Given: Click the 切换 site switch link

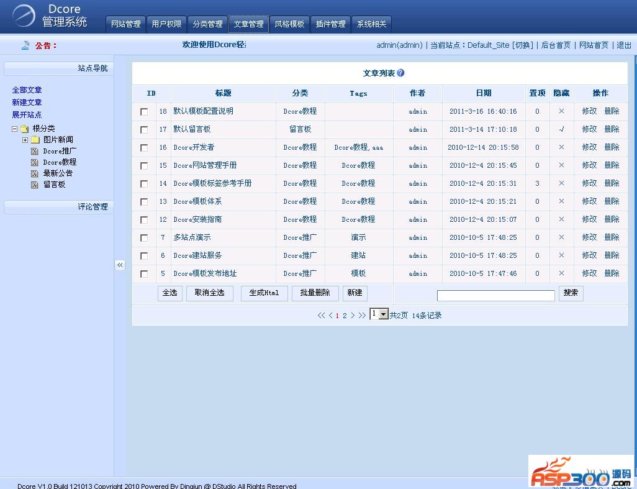Looking at the screenshot, I should click(x=522, y=45).
